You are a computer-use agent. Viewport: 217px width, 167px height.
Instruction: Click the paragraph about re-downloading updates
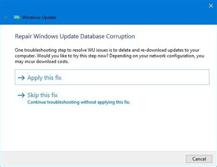(109, 56)
